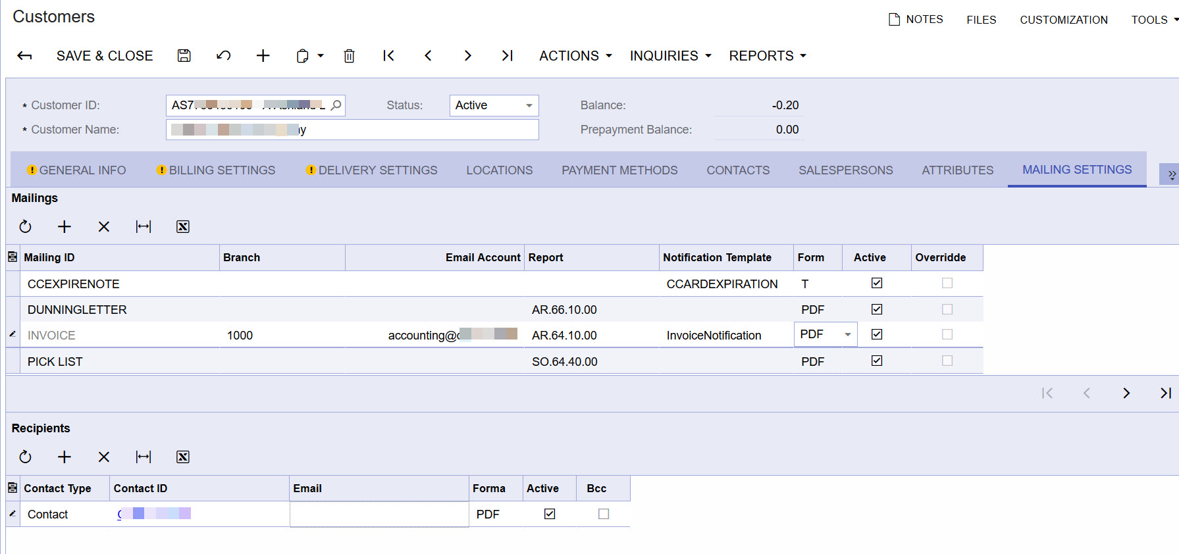Viewport: 1179px width, 554px height.
Task: Open Format dropdown in INVOICE row
Action: [848, 335]
